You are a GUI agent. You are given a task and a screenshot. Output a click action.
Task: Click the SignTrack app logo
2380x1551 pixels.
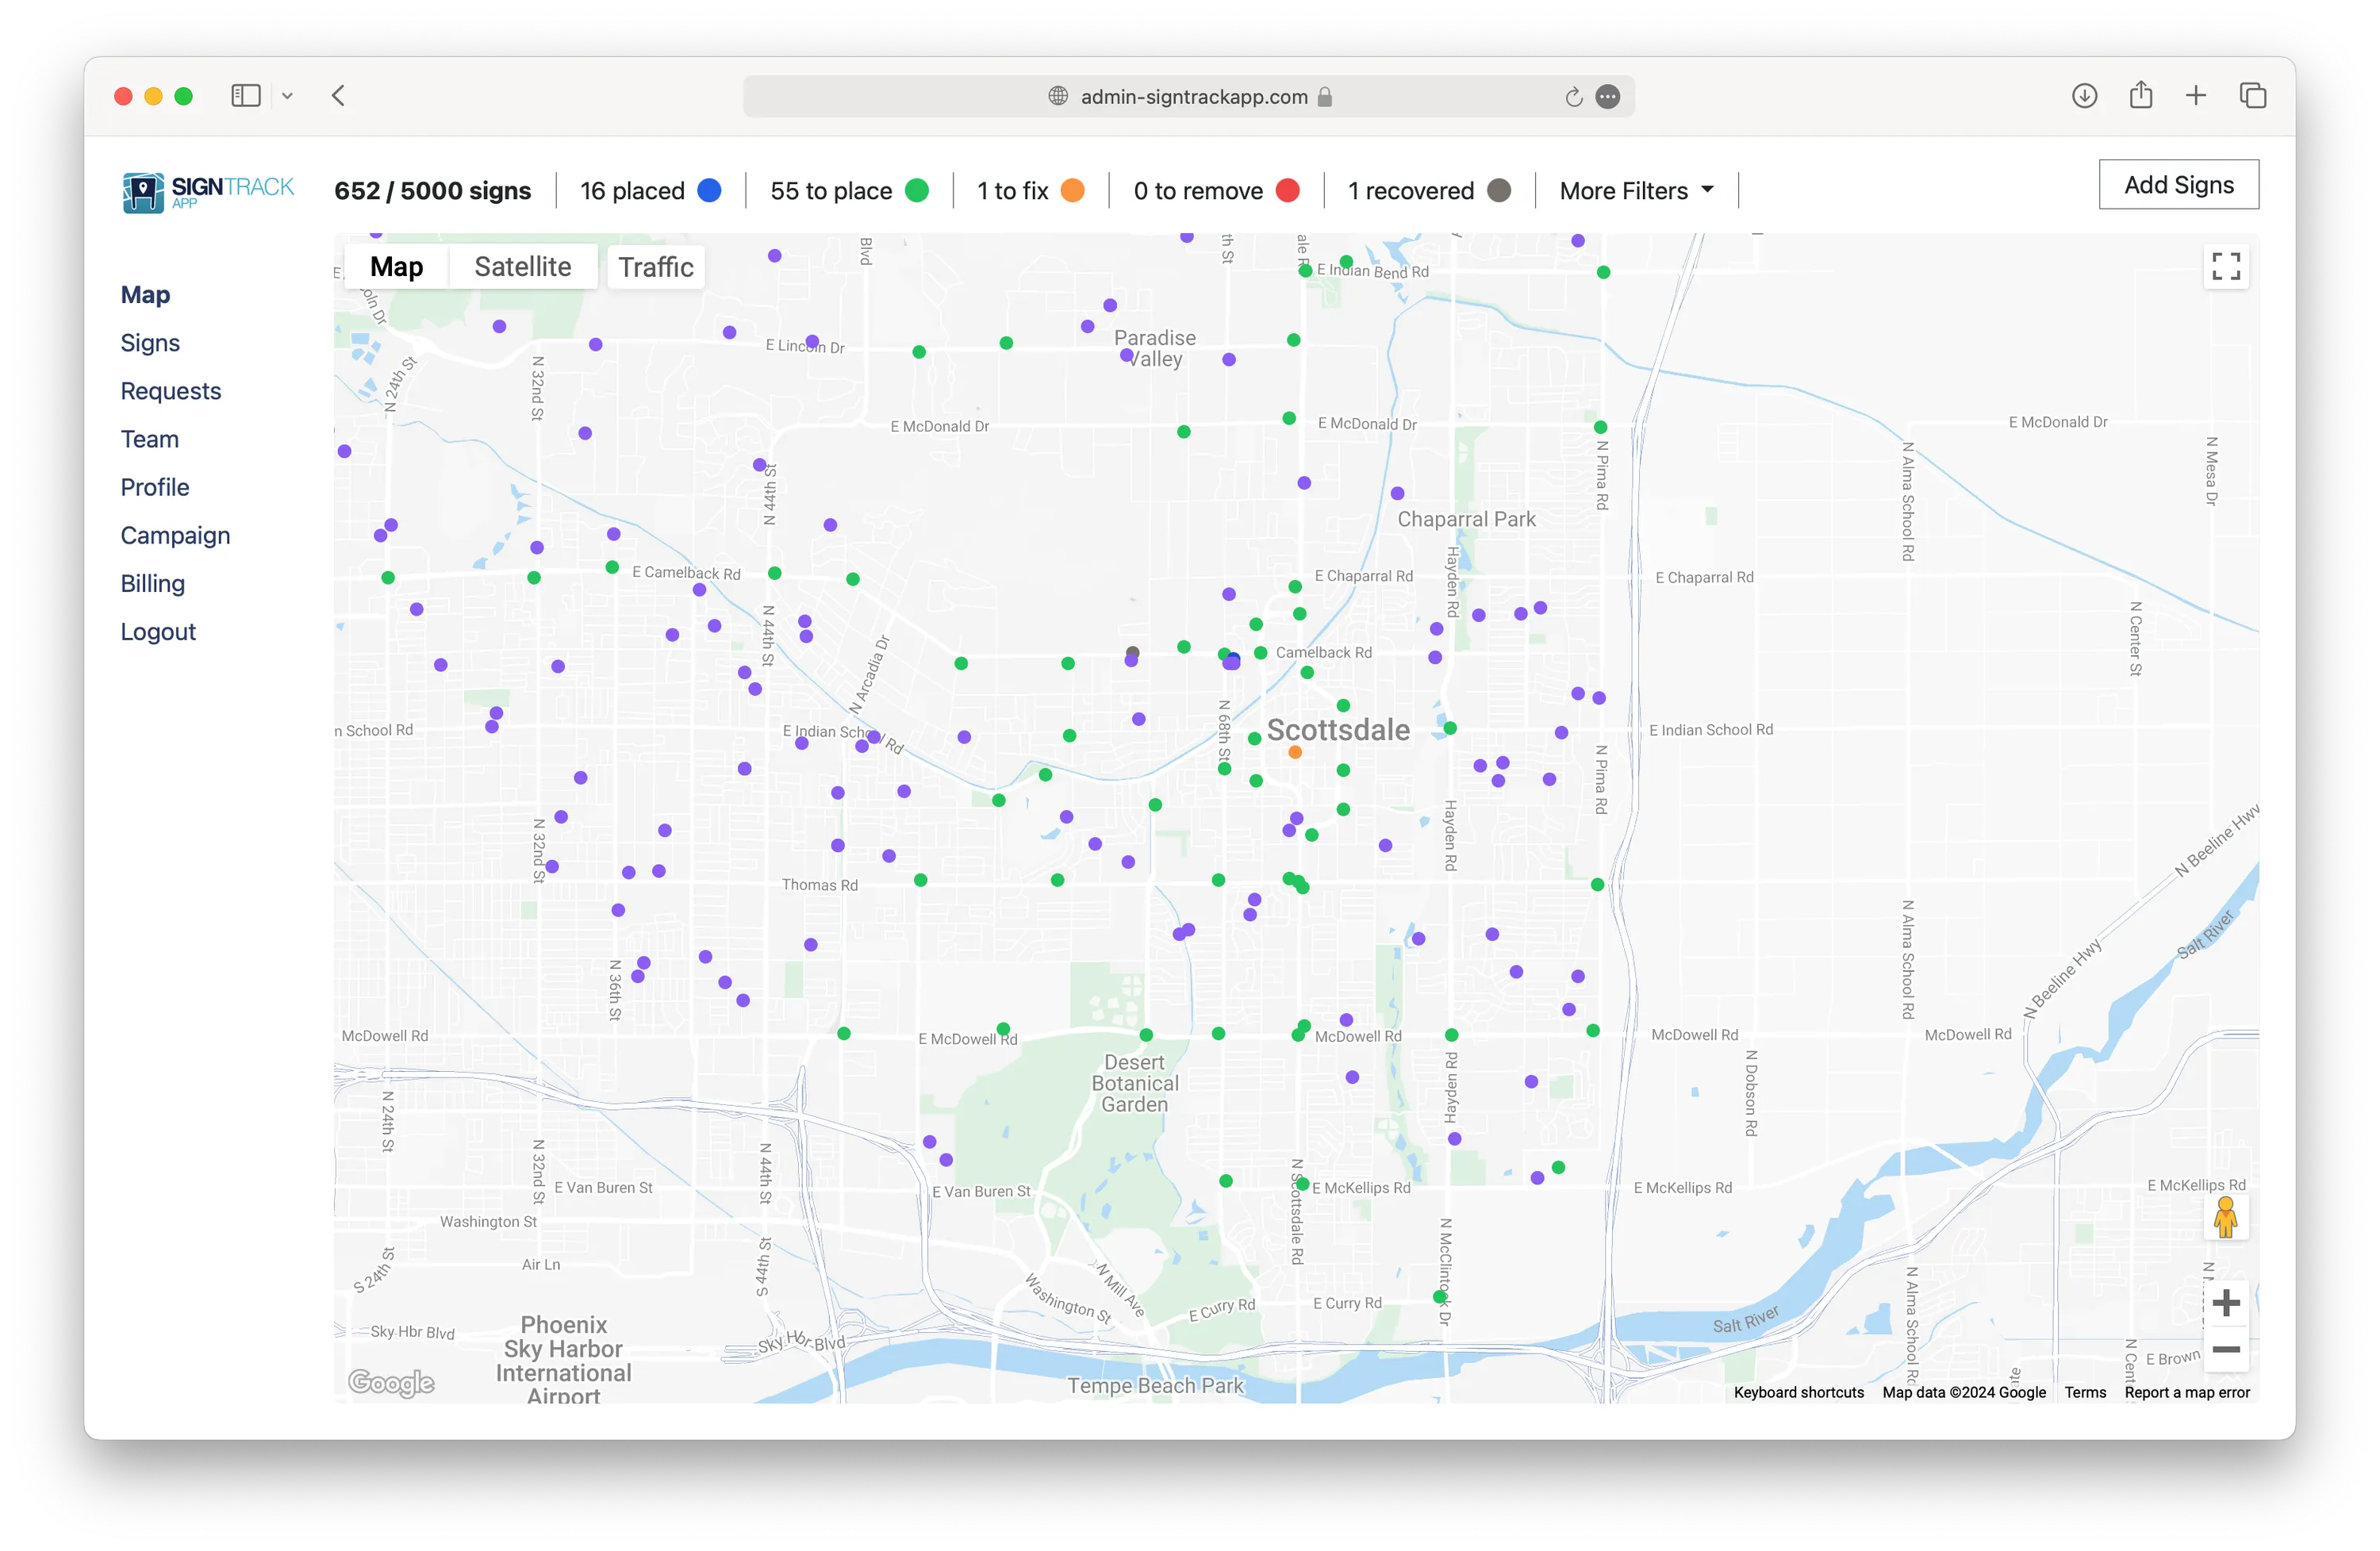click(x=208, y=191)
